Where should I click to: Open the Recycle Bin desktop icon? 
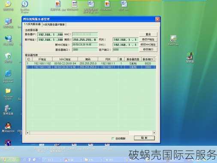[x=8, y=56]
